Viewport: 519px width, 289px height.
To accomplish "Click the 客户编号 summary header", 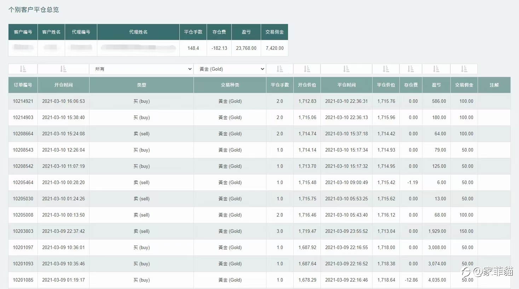I will point(23,32).
